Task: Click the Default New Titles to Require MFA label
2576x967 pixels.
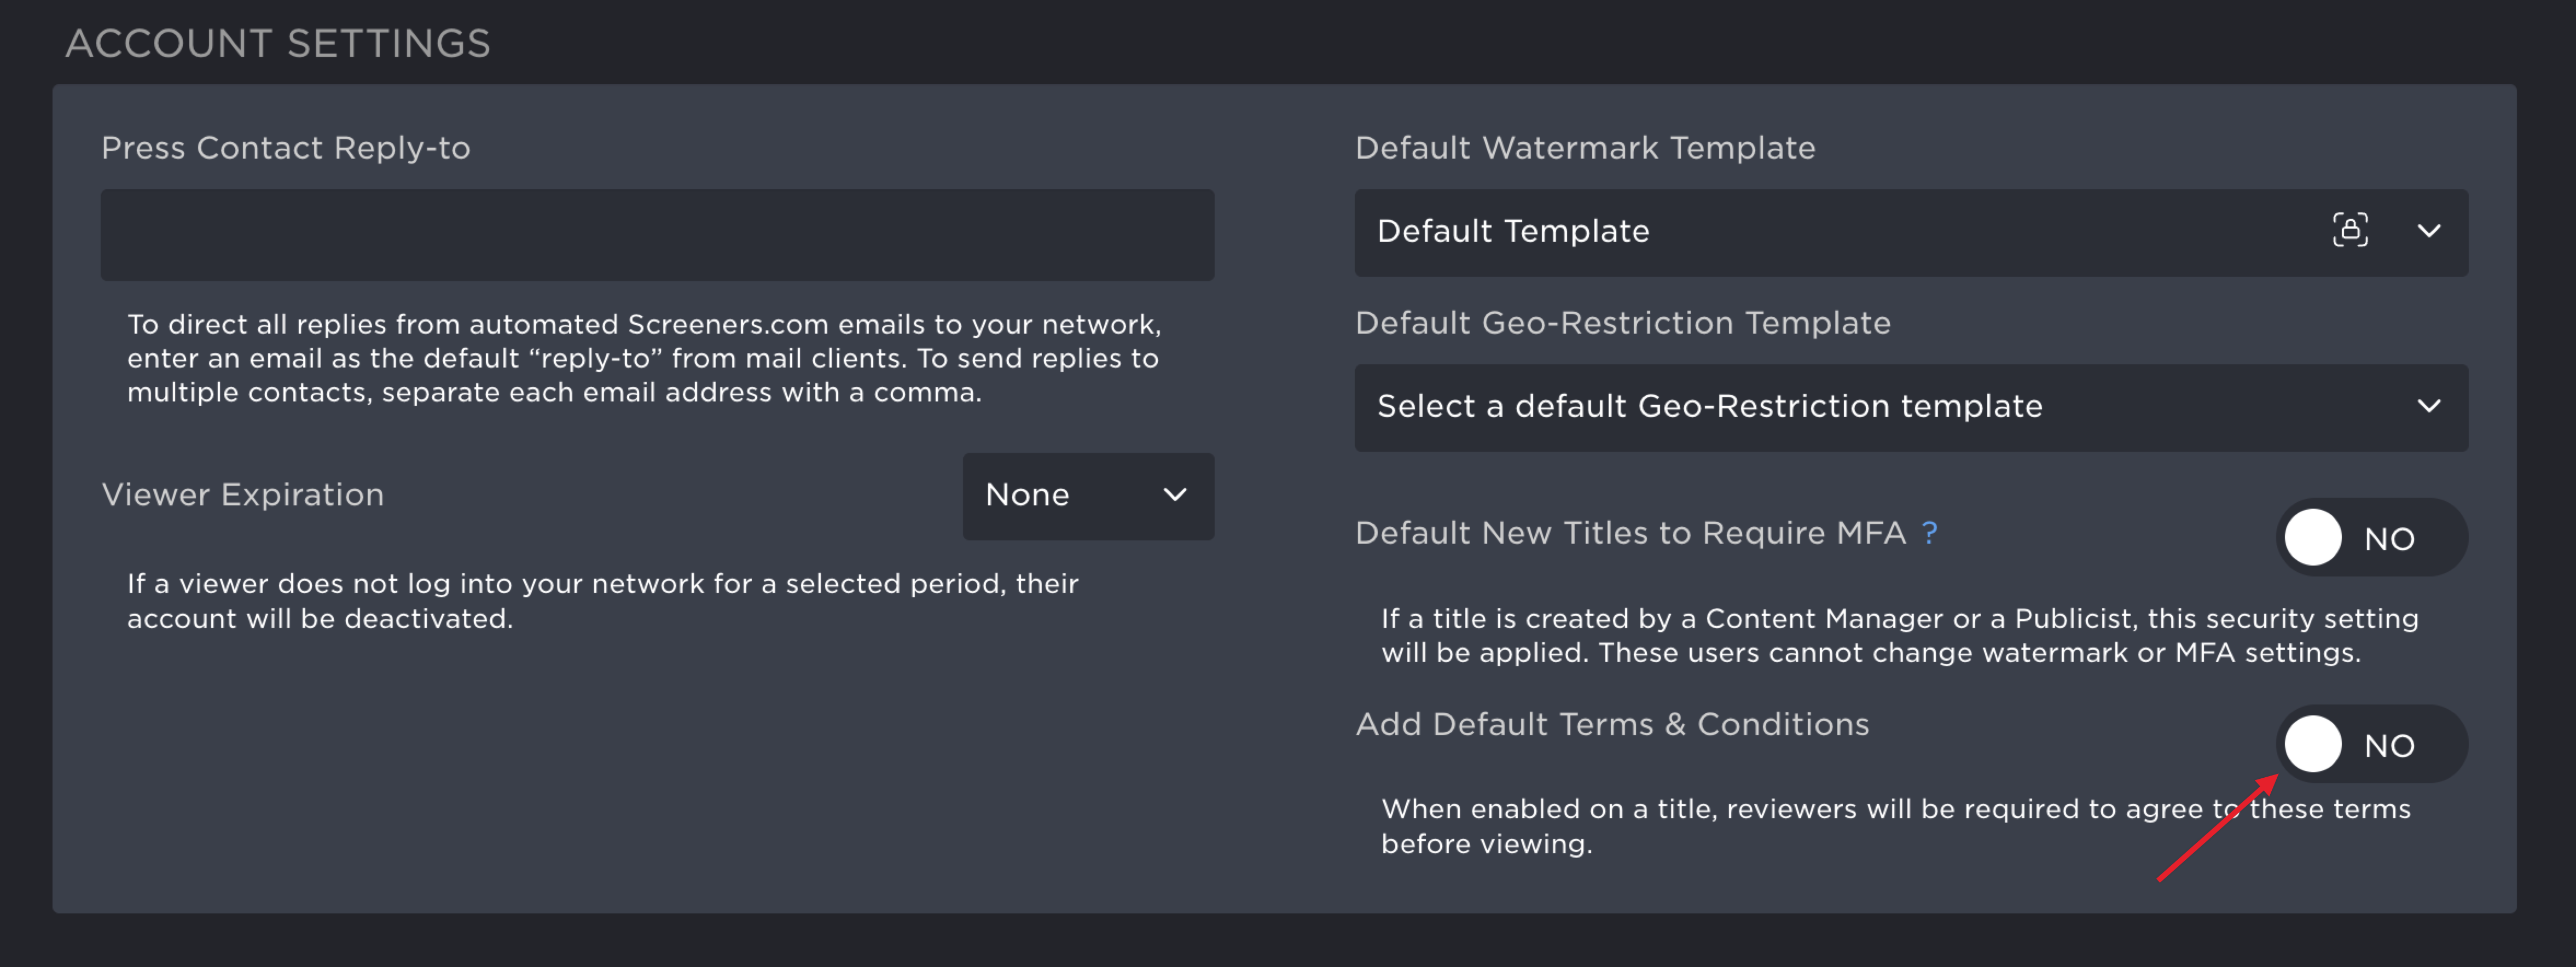Action: coord(1631,533)
